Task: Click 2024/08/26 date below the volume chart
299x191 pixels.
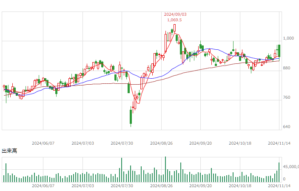Action: coord(161,185)
